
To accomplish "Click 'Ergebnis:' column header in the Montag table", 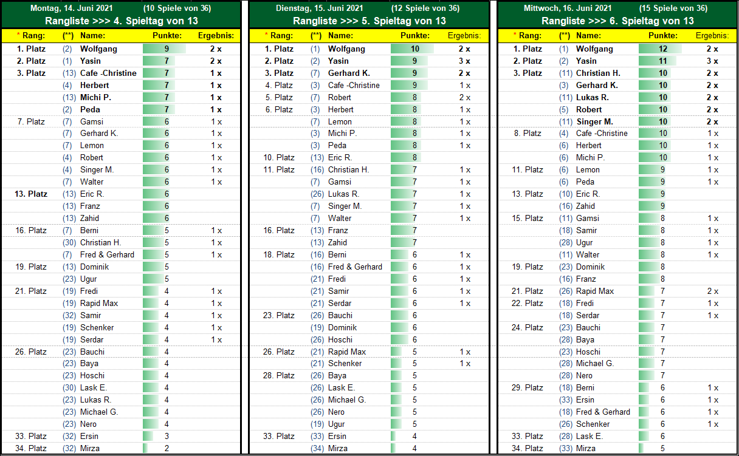I will click(216, 36).
